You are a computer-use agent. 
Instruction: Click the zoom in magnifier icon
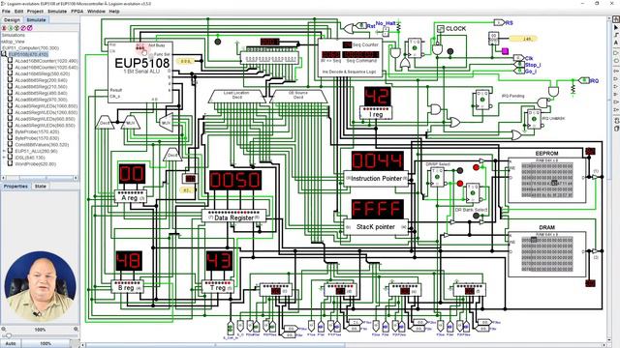coord(76,329)
